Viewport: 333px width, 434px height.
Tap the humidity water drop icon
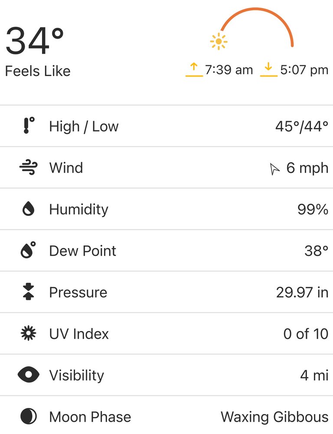pyautogui.click(x=28, y=209)
